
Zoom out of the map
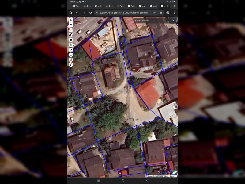[x=71, y=25]
